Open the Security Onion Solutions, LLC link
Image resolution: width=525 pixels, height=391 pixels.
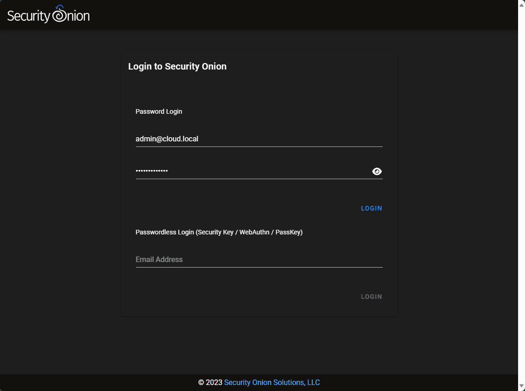[272, 383]
